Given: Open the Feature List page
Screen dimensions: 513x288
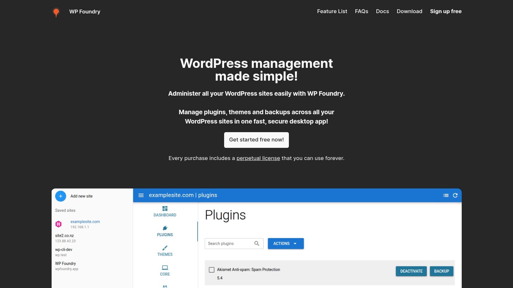Looking at the screenshot, I should [332, 11].
